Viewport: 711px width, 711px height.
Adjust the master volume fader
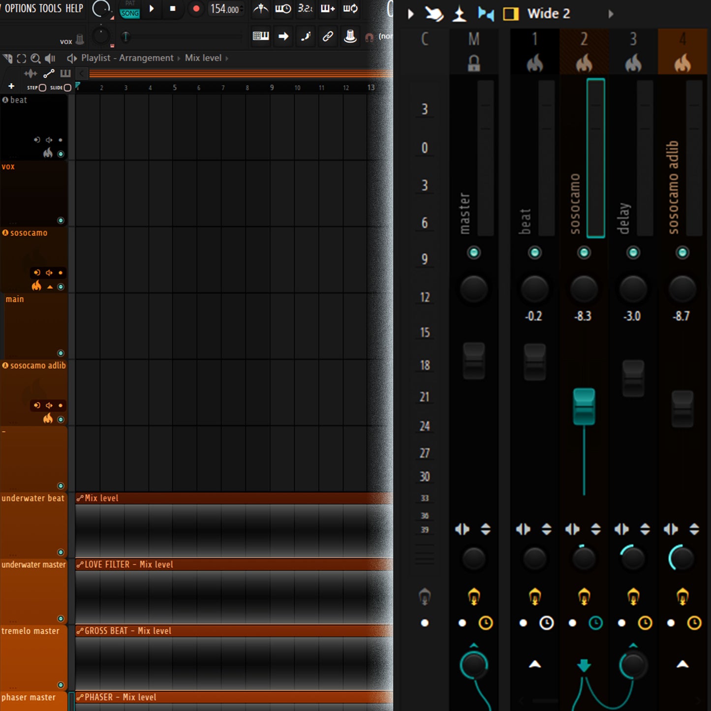(x=474, y=361)
